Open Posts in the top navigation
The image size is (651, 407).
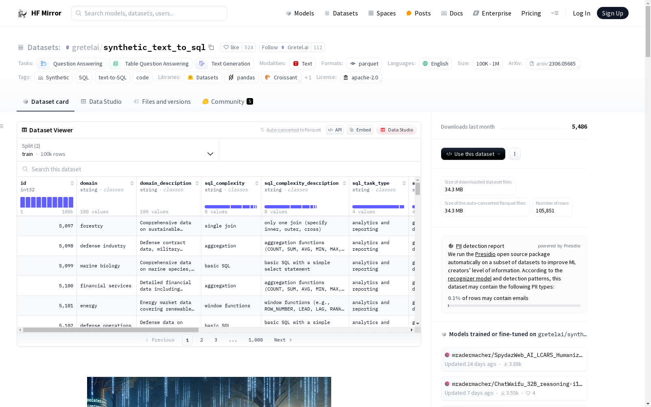click(x=418, y=13)
